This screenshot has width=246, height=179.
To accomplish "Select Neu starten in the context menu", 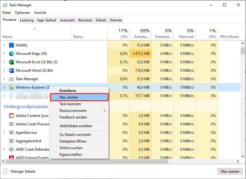I will point(79,97).
